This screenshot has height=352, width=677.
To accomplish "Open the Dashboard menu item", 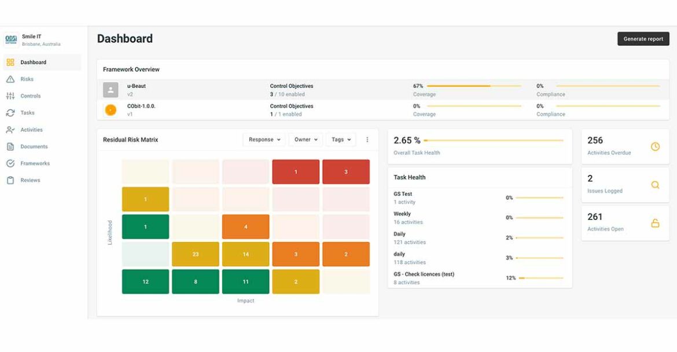I will tap(42, 62).
